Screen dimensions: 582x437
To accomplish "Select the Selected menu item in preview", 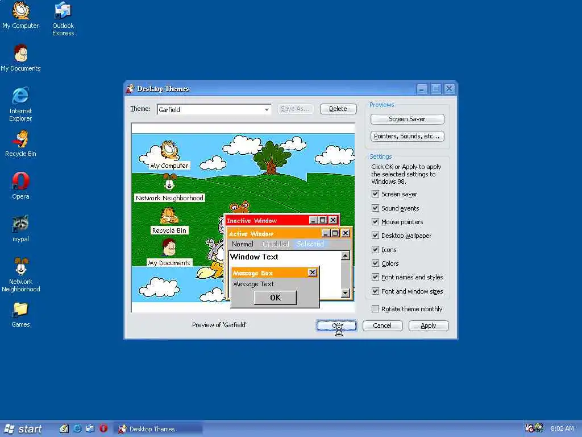I will click(x=310, y=244).
